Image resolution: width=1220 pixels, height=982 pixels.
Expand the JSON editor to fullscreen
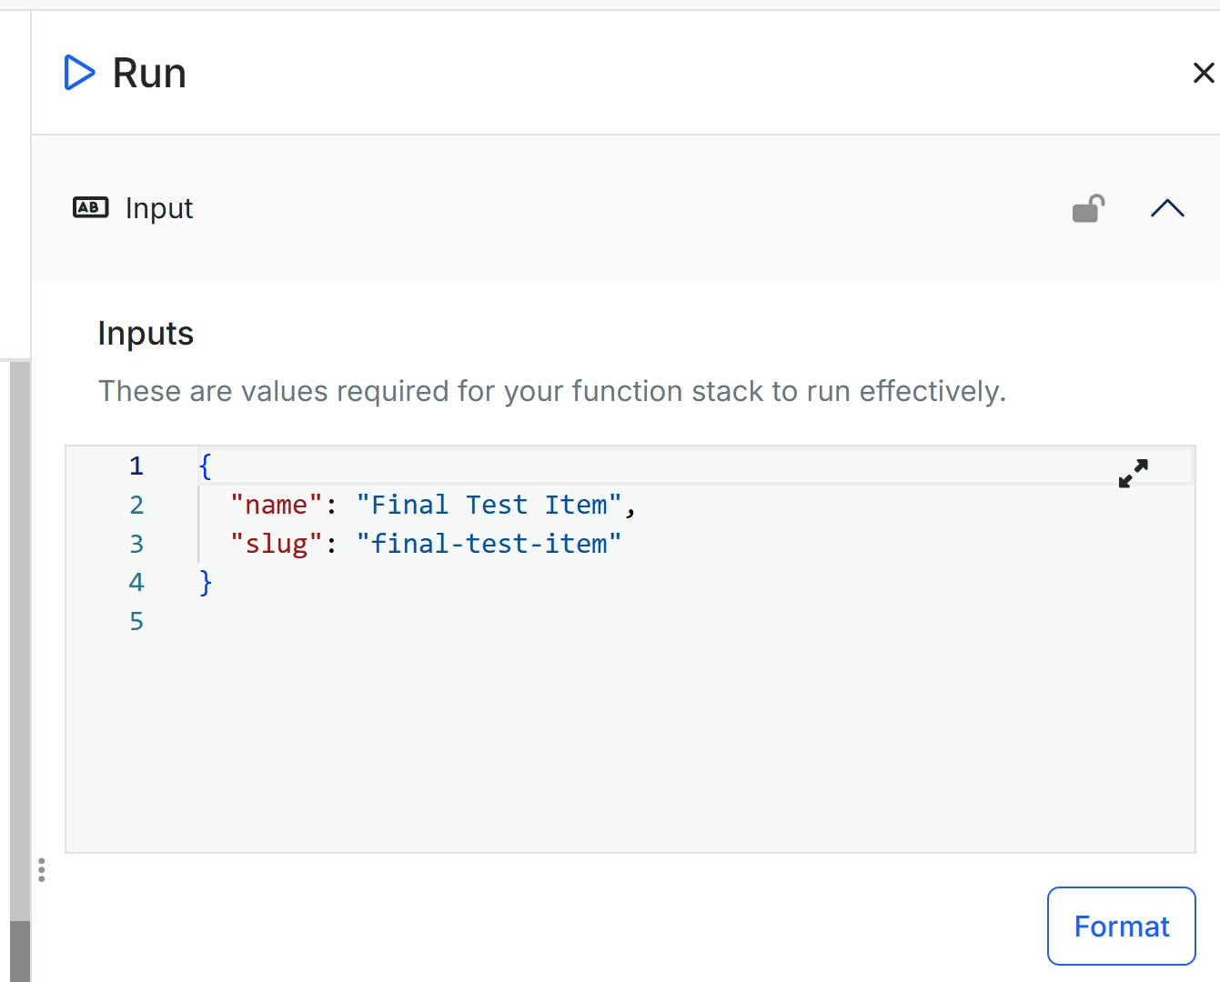(1133, 473)
